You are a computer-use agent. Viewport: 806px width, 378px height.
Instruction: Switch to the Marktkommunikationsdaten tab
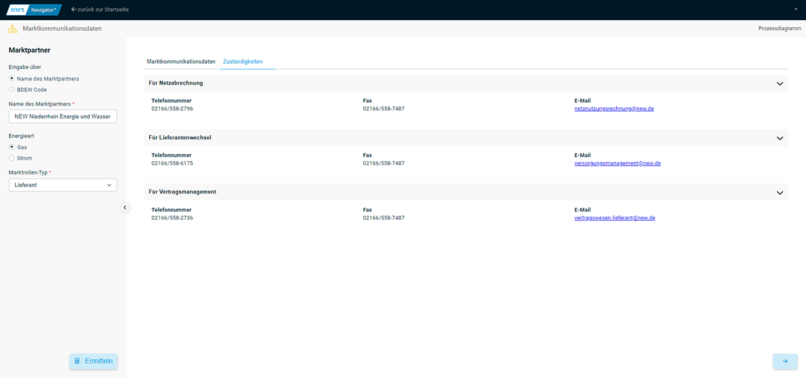point(181,62)
